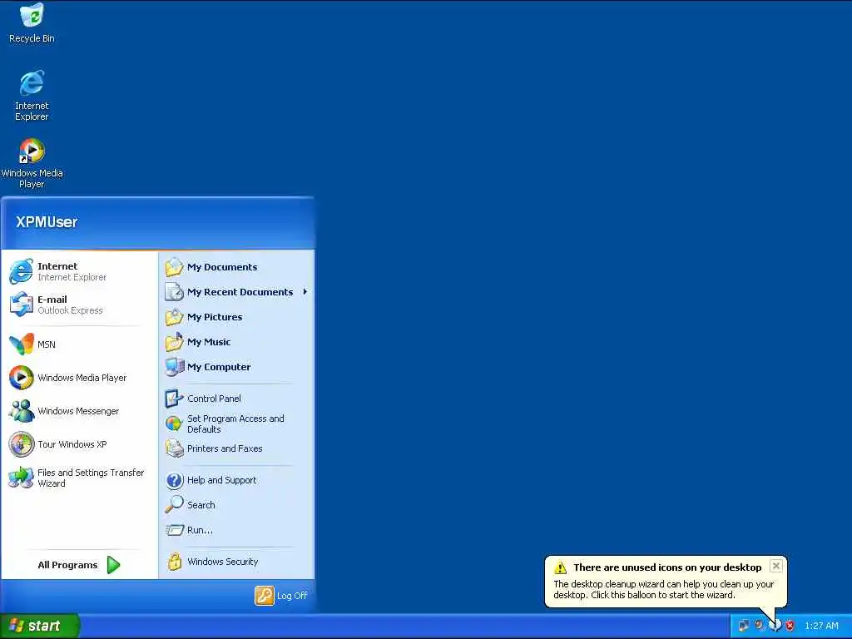Open Set Program Access and Defaults
The image size is (852, 639).
click(236, 424)
